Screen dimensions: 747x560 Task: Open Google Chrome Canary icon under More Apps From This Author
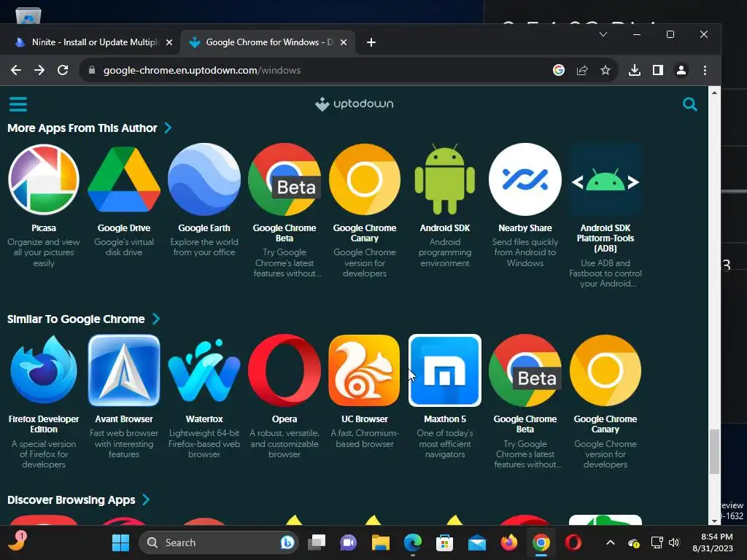(365, 179)
